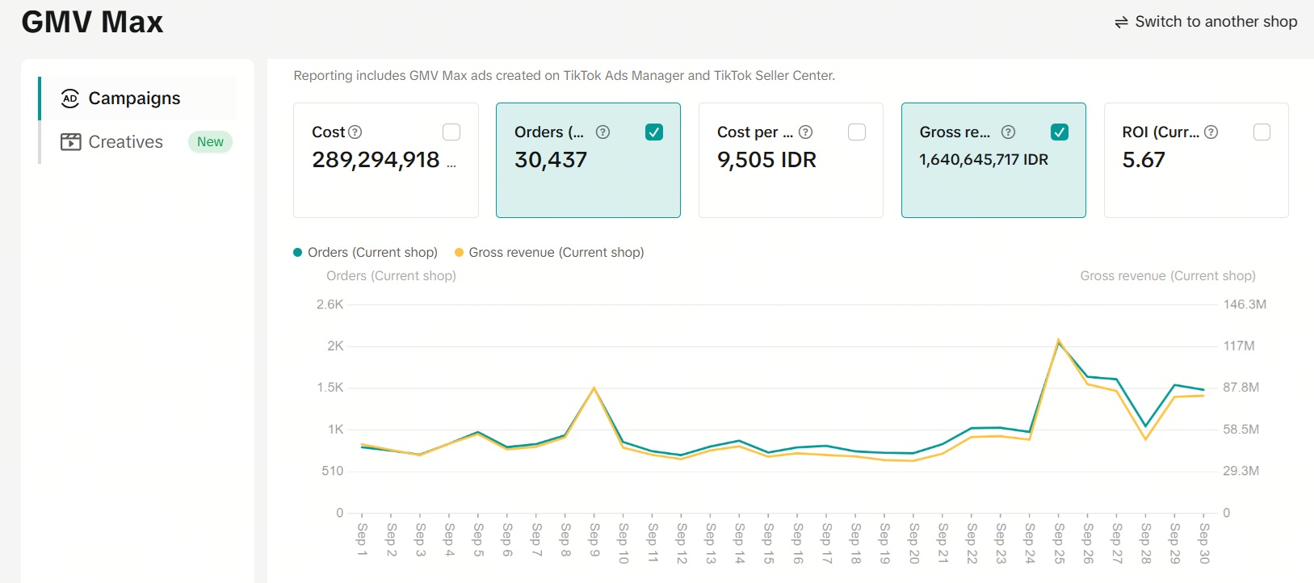Click the 29.3M right axis label

pos(1241,471)
